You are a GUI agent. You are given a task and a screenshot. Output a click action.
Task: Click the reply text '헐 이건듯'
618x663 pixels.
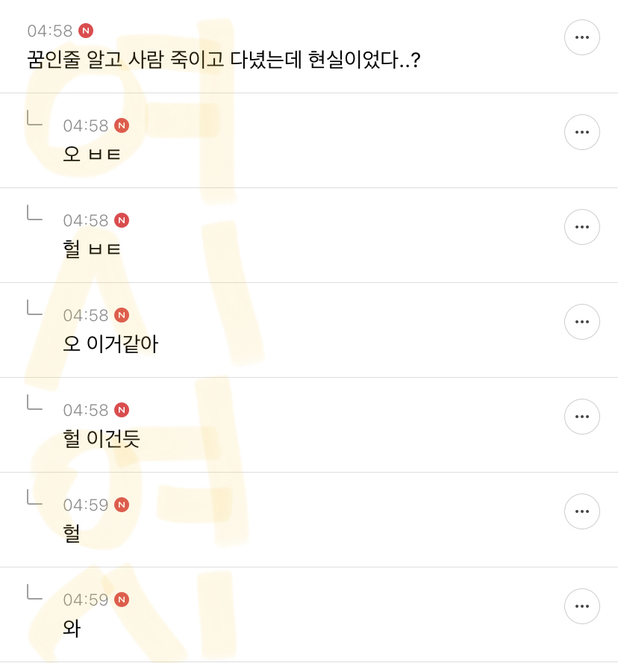coord(102,439)
